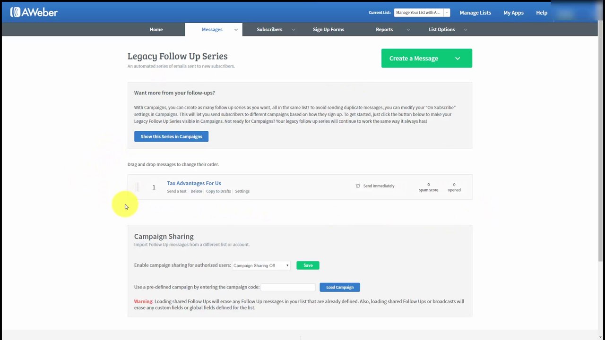The image size is (605, 340).
Task: Click the spam score value
Action: (x=428, y=185)
